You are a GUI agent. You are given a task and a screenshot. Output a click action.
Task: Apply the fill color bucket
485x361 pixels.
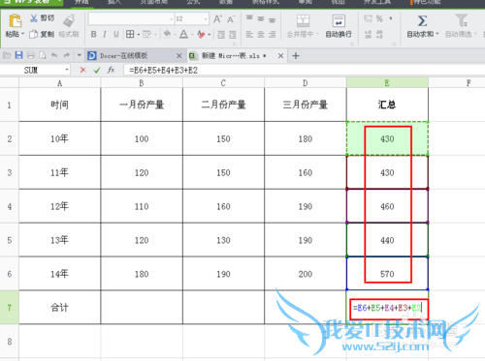click(x=167, y=34)
